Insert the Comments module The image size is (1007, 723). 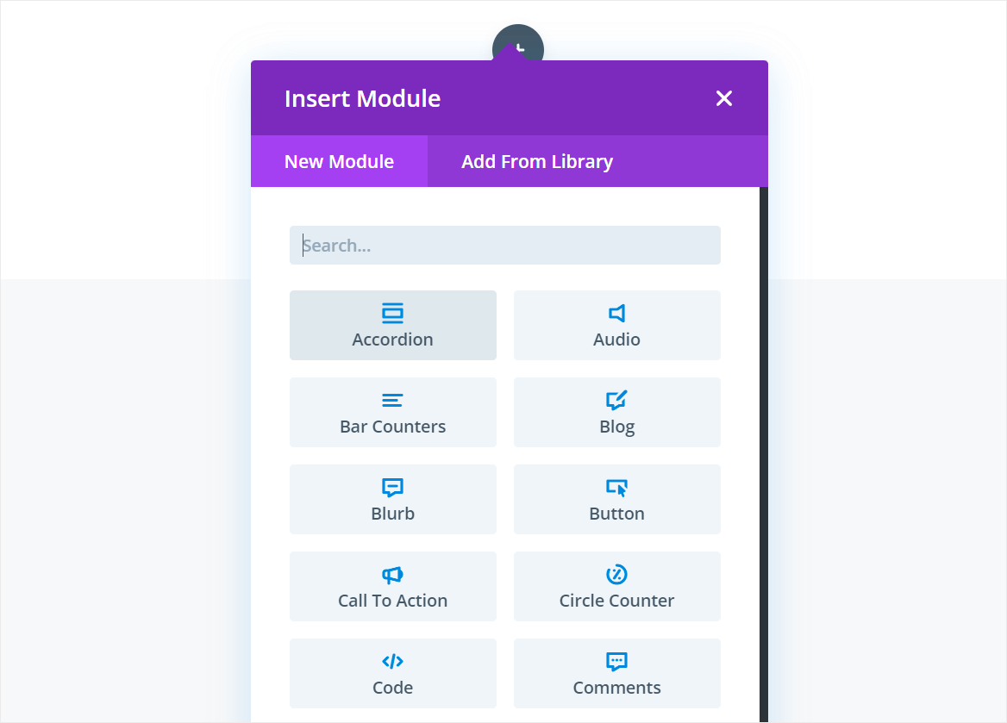point(616,673)
